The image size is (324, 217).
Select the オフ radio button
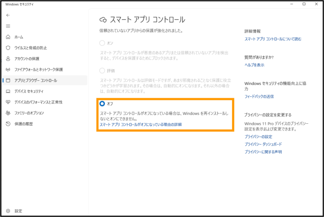coord(102,103)
